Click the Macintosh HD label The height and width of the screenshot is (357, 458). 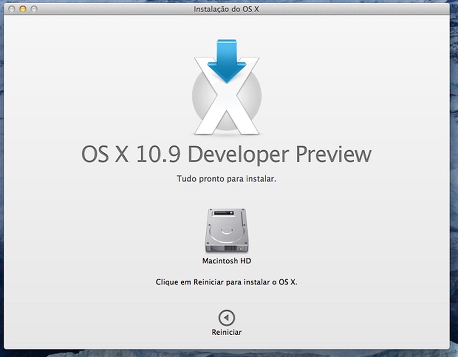[x=227, y=261]
